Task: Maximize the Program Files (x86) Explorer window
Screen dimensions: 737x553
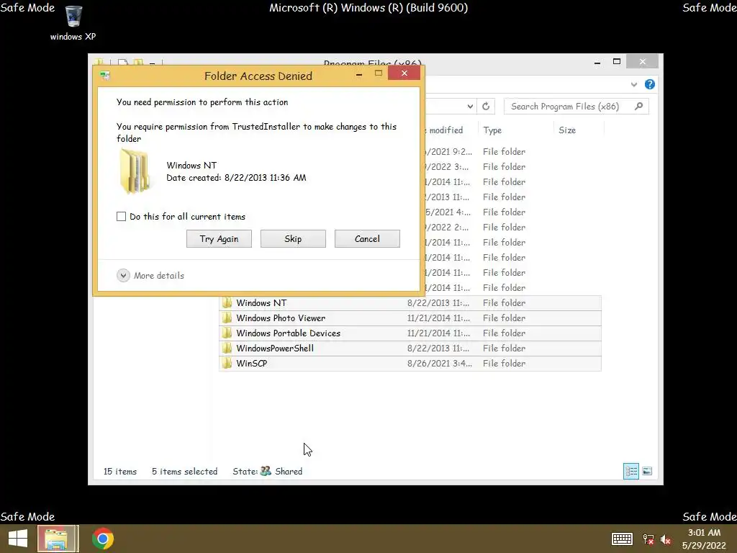Action: pyautogui.click(x=617, y=62)
